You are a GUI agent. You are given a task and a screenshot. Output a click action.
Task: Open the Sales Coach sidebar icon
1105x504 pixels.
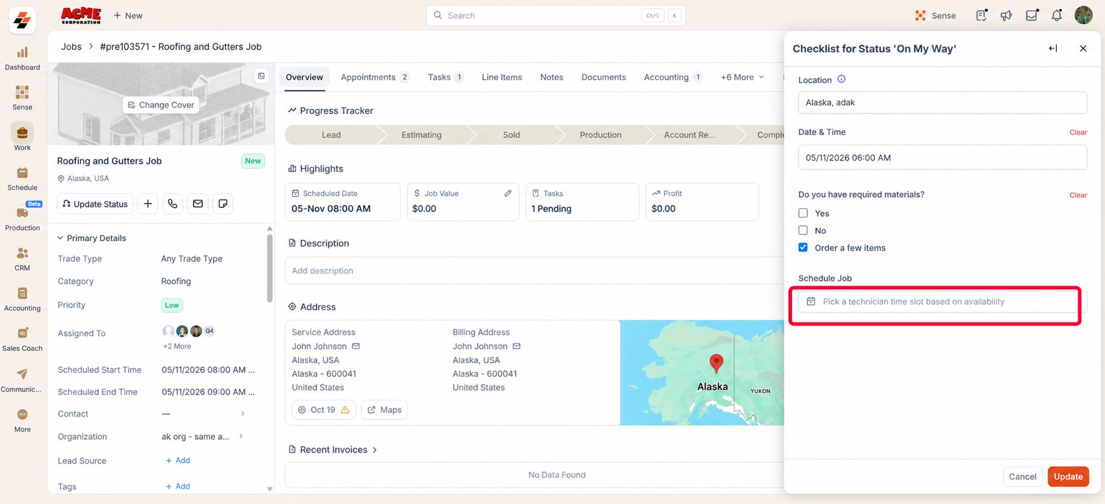coord(22,339)
